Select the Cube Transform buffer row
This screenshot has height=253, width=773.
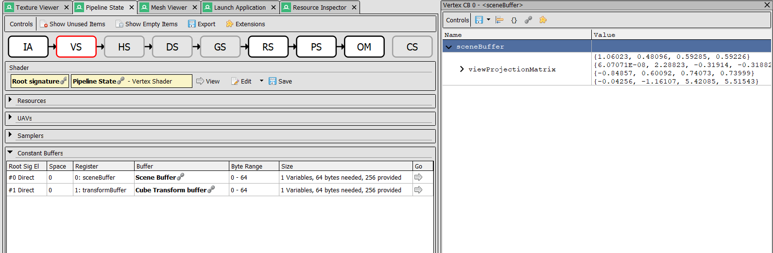(171, 190)
